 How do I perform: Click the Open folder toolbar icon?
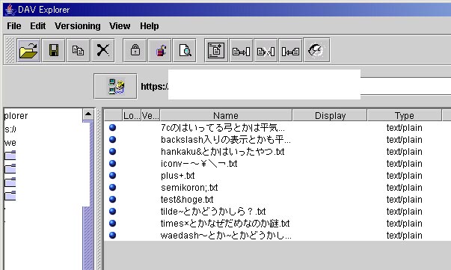tap(28, 50)
